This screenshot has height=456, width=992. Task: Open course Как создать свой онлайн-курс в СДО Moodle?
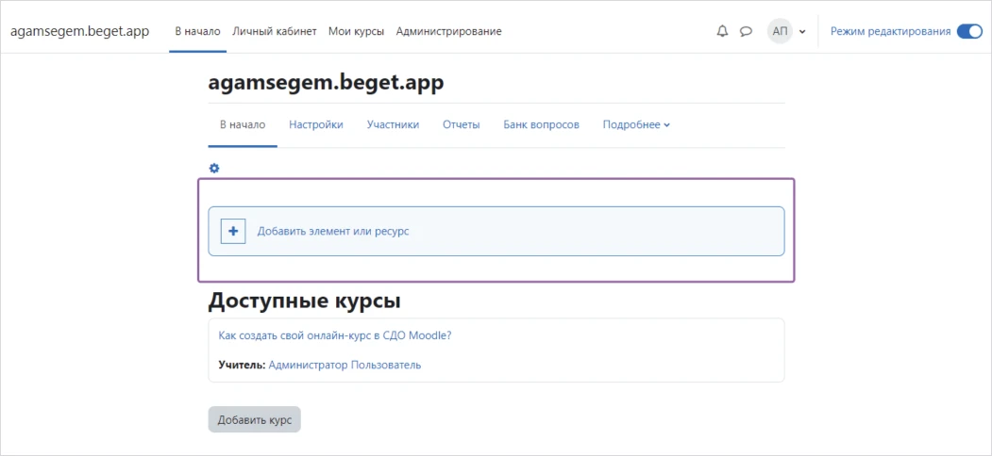(x=335, y=335)
